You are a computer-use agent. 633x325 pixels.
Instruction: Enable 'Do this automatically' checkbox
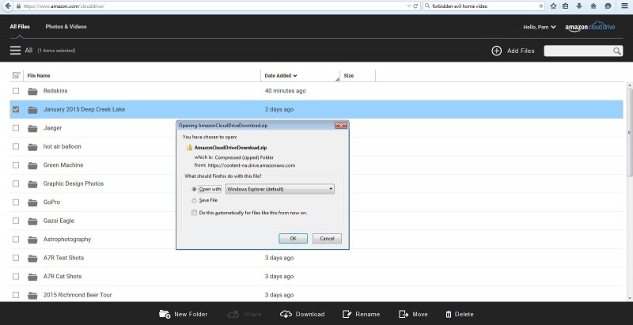195,213
